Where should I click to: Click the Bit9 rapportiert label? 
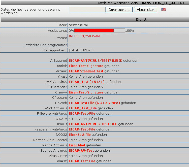click(54, 50)
